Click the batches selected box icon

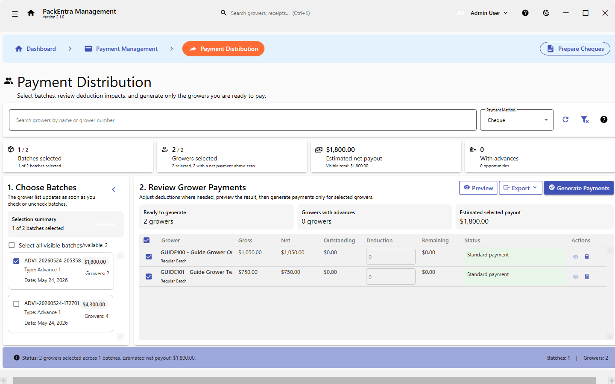(x=11, y=149)
